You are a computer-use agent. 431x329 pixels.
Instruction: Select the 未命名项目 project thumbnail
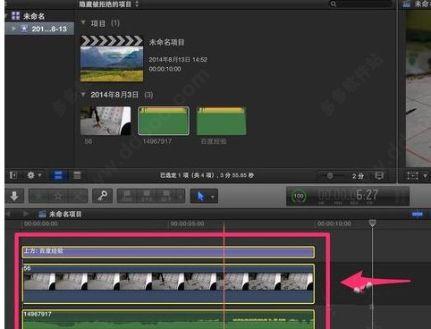pyautogui.click(x=112, y=59)
